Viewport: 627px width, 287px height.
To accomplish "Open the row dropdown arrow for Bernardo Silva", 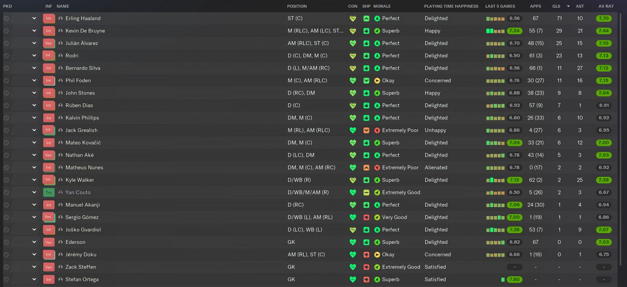I will [x=34, y=68].
